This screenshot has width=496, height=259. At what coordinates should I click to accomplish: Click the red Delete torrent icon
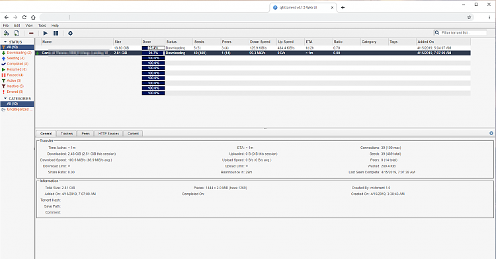click(x=31, y=33)
